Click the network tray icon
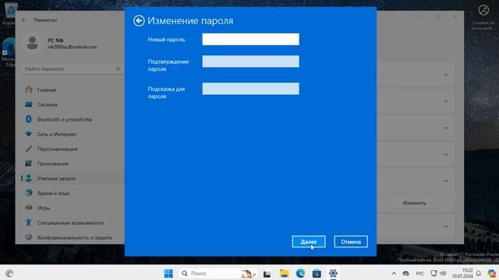 pyautogui.click(x=434, y=273)
